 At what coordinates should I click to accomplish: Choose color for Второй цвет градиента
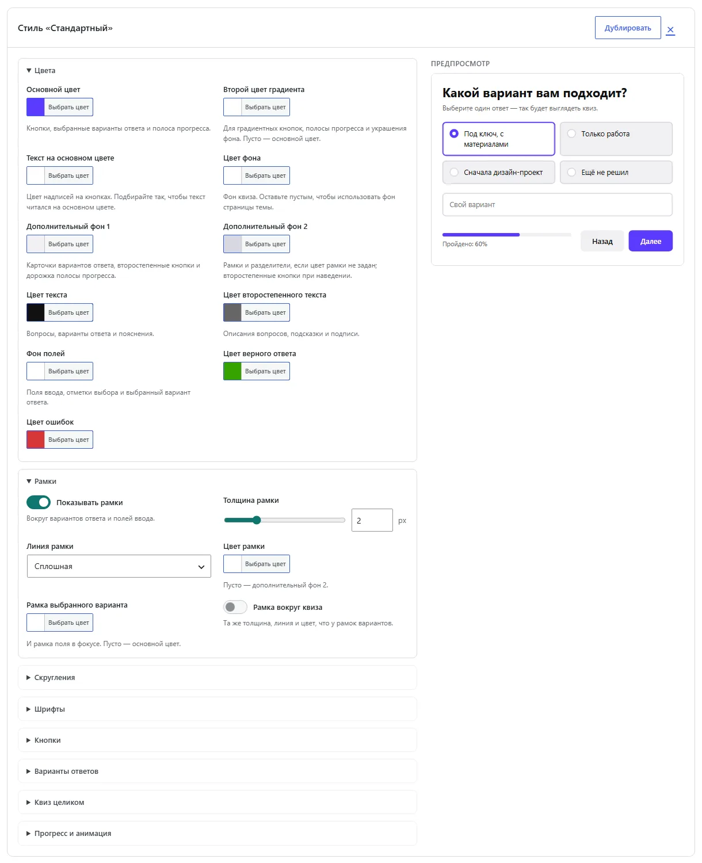coord(257,107)
